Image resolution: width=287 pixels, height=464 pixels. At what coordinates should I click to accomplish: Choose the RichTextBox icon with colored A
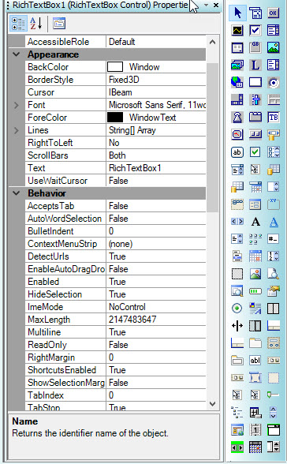pyautogui.click(x=255, y=309)
